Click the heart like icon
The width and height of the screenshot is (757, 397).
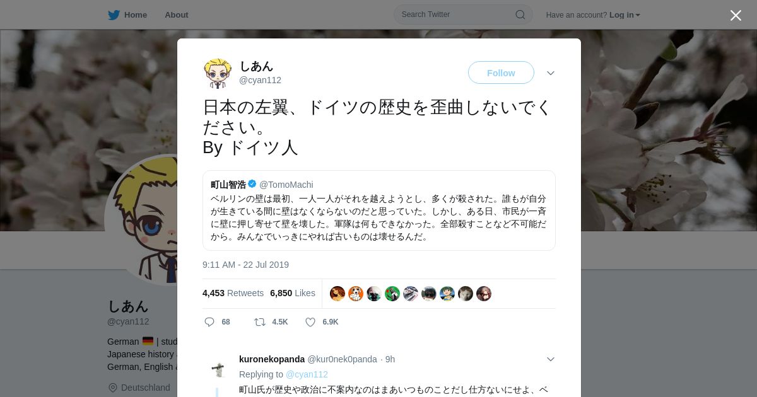310,322
